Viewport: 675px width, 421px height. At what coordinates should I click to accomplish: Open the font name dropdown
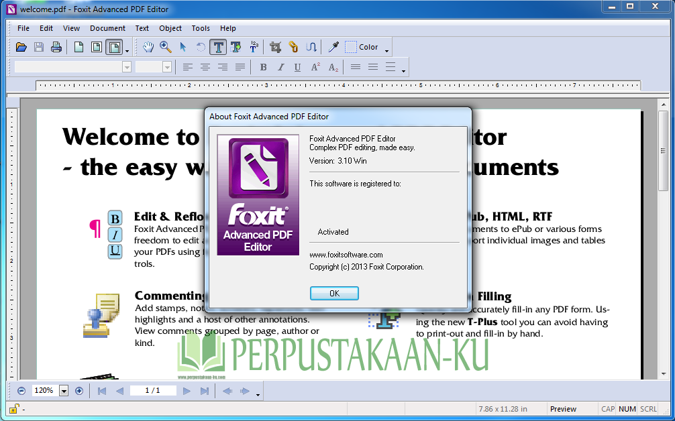[127, 67]
